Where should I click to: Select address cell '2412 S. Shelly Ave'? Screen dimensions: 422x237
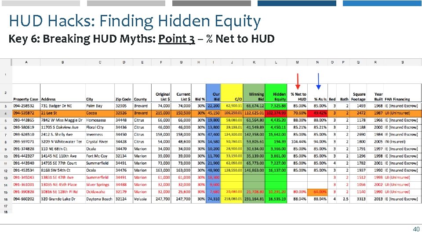(63, 135)
